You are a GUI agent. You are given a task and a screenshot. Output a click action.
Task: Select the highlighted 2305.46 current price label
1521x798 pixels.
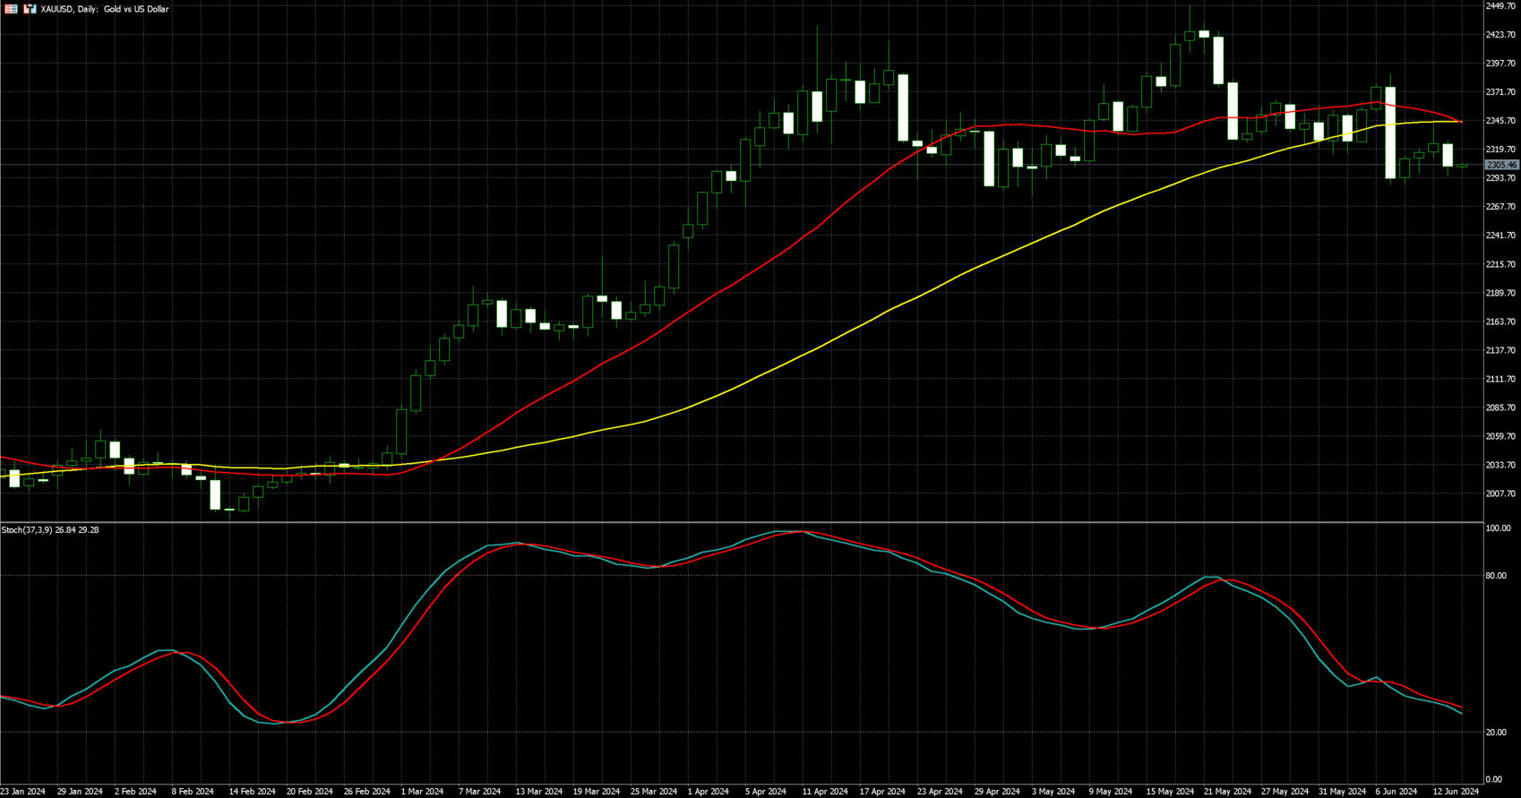(1501, 165)
